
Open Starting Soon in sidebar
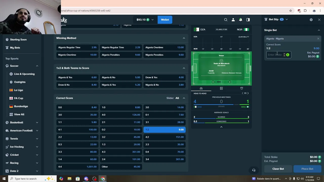(x=18, y=39)
